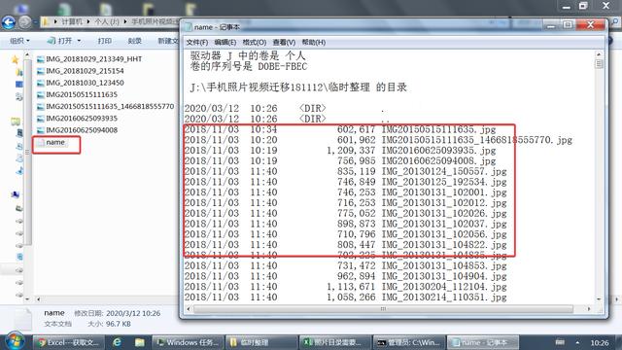The width and height of the screenshot is (622, 350).
Task: Click Notepad horizontal scrollbar left arrow
Action: [x=189, y=309]
